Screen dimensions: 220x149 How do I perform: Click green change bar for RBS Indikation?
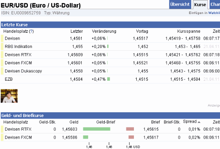pyautogui.click(x=108, y=46)
